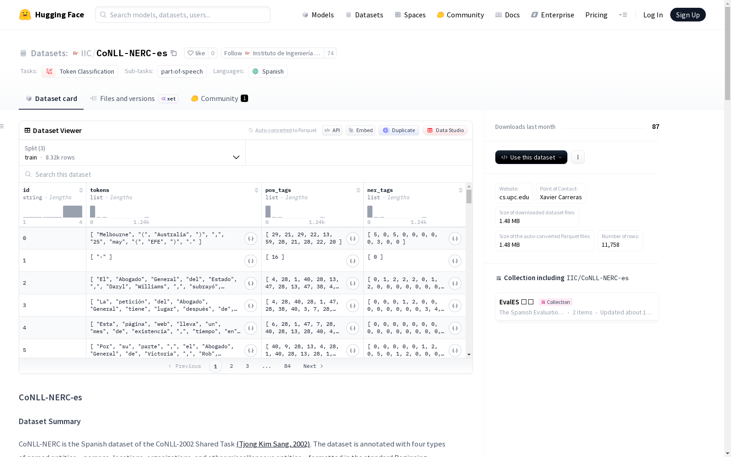Open Use this dataset dropdown
The height and width of the screenshot is (457, 731).
pyautogui.click(x=531, y=157)
